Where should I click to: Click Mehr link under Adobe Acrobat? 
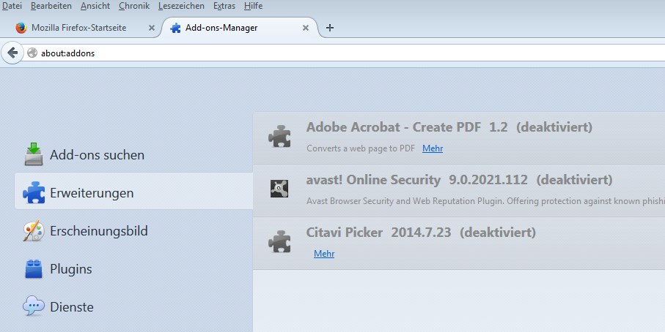[433, 148]
